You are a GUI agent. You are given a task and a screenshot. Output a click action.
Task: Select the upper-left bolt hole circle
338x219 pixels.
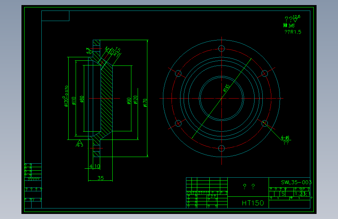pos(178,74)
